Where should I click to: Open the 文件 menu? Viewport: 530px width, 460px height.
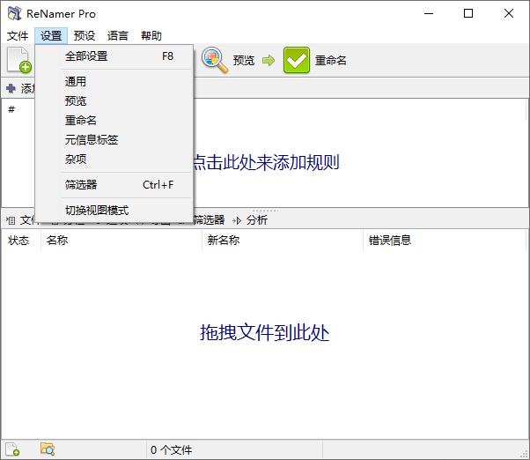coord(18,35)
